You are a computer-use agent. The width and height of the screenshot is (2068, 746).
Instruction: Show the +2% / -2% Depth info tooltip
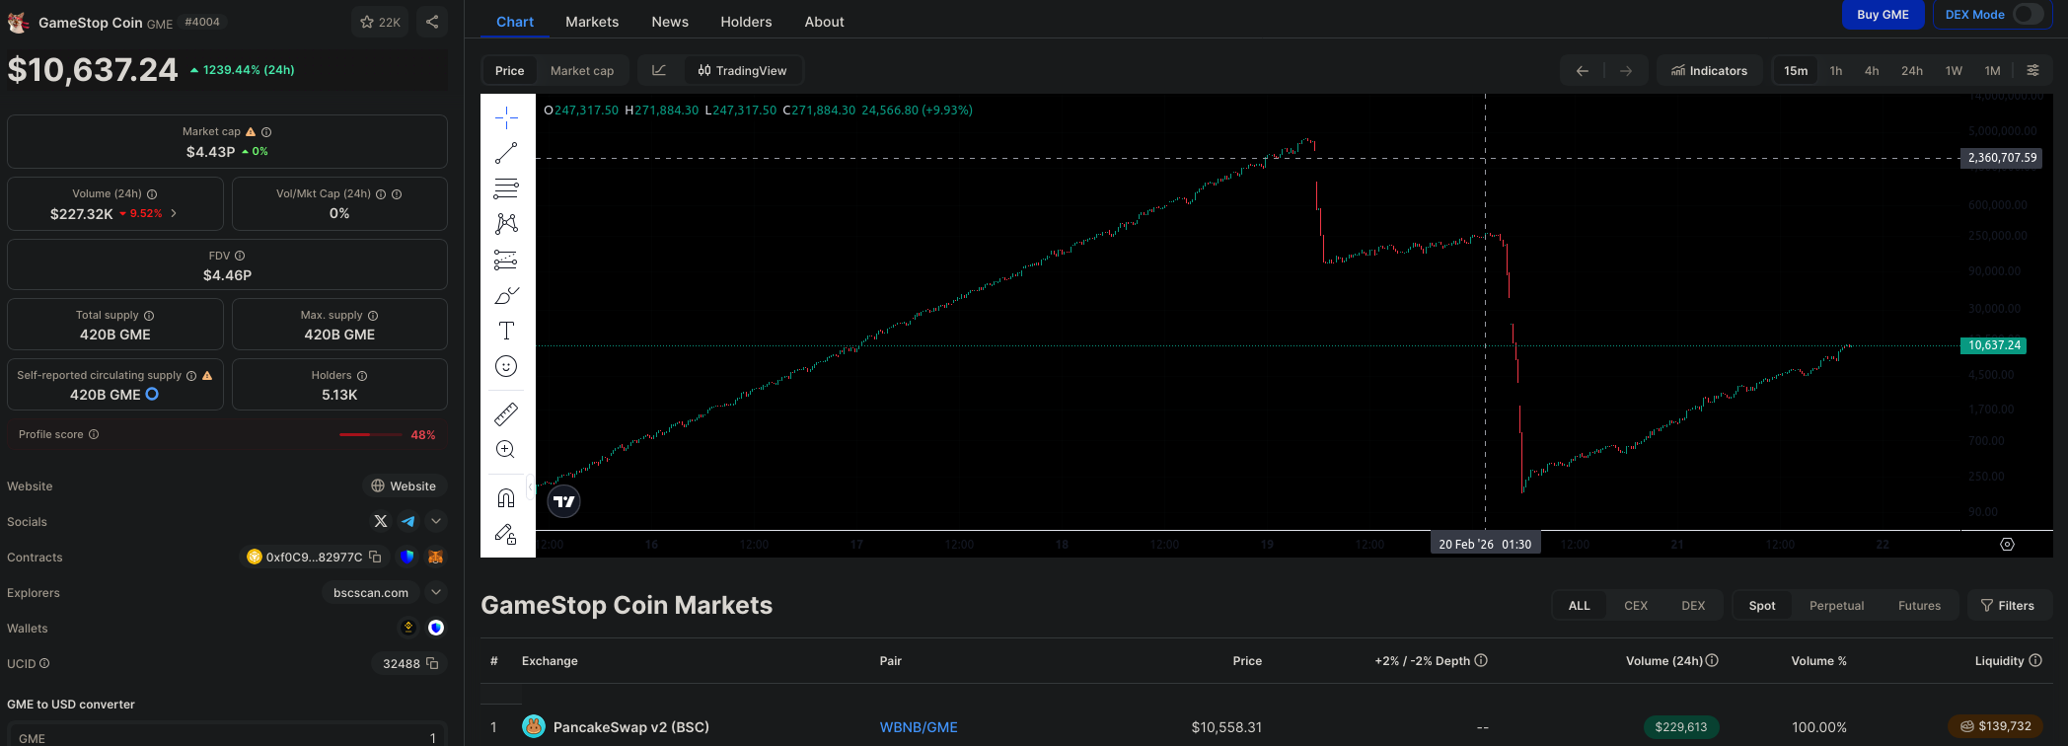point(1481,660)
